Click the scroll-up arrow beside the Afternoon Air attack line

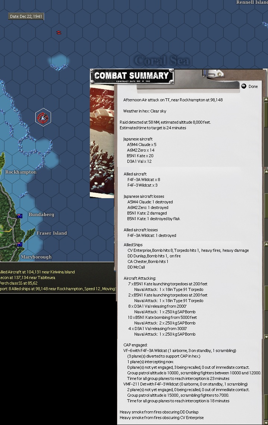[x=266, y=99]
